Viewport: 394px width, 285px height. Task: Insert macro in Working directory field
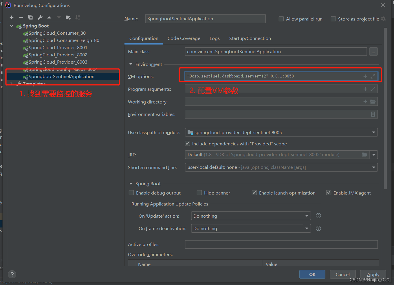click(x=365, y=101)
